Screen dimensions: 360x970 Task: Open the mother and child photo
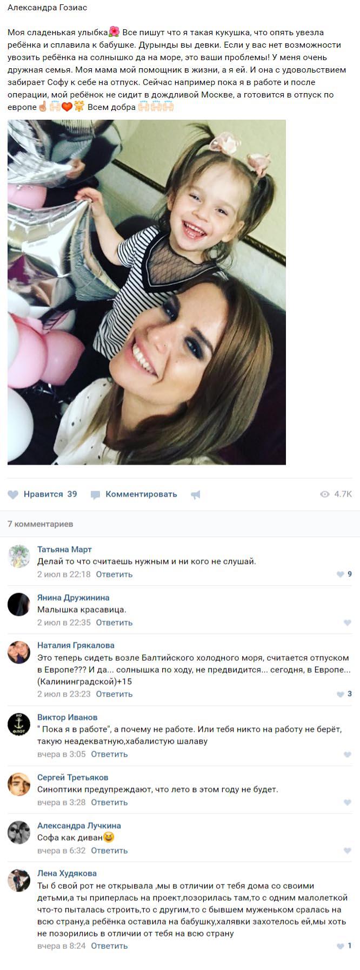click(x=146, y=292)
